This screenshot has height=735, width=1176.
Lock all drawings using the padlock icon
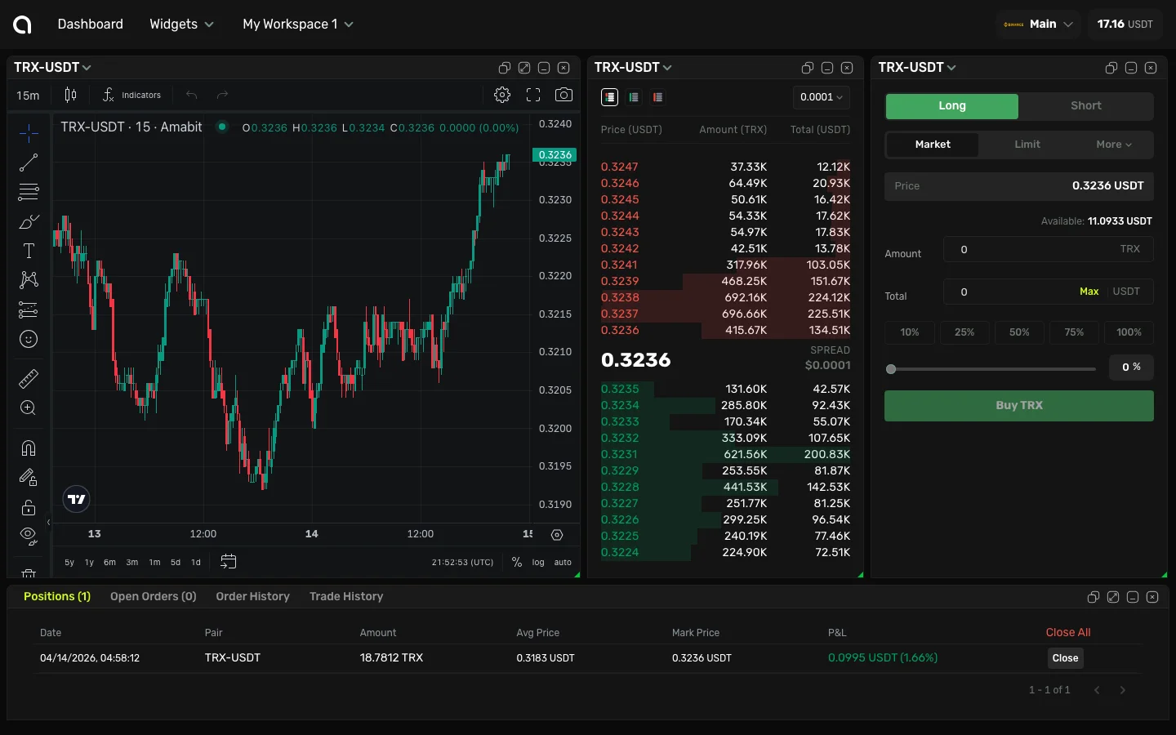pyautogui.click(x=28, y=507)
